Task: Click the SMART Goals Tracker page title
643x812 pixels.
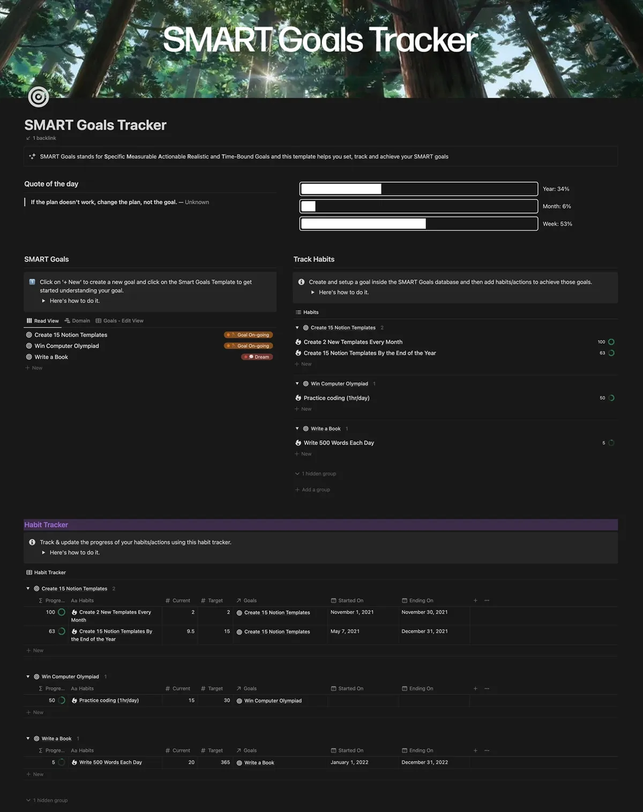Action: 95,125
